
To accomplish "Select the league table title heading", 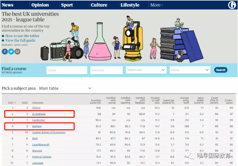I will point(30,17).
